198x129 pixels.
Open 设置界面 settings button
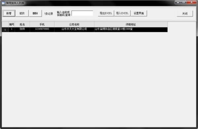click(x=139, y=13)
